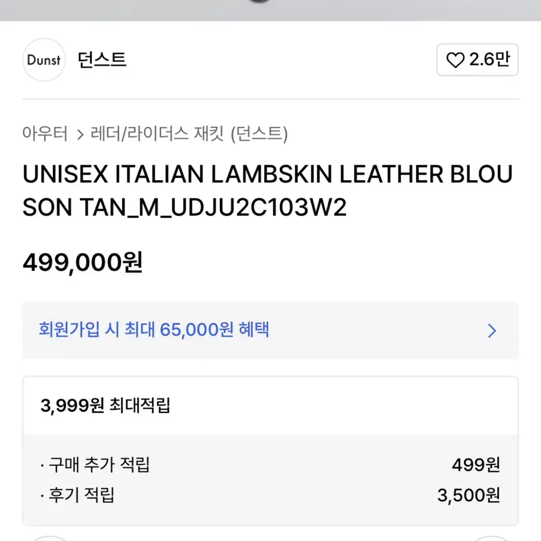
Task: Tap the product image strip at top
Action: tap(270, 10)
